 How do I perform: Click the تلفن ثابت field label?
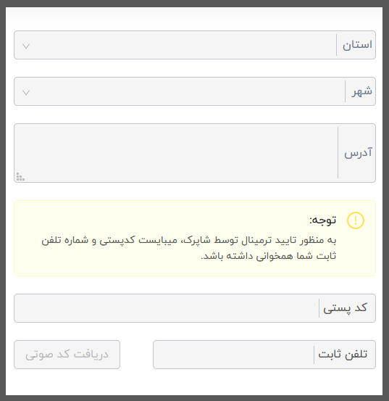343,354
